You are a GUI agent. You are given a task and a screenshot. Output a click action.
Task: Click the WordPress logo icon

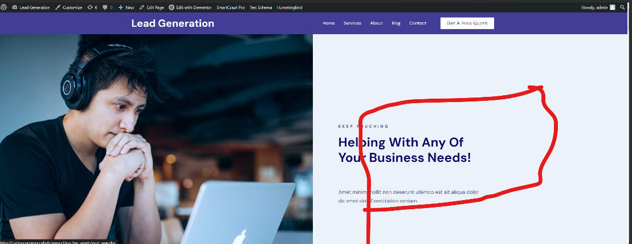tap(3, 7)
